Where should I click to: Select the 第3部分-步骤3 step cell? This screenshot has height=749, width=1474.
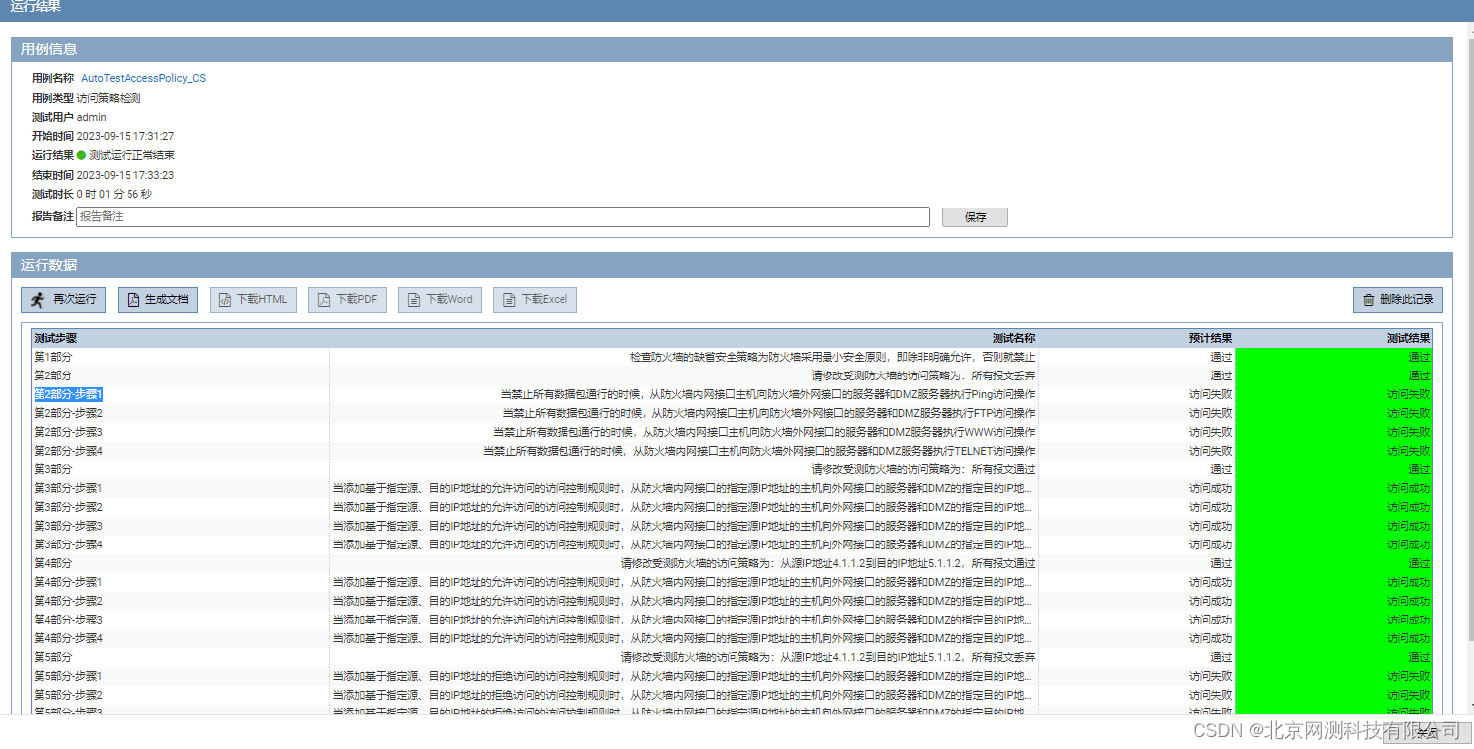pos(180,526)
